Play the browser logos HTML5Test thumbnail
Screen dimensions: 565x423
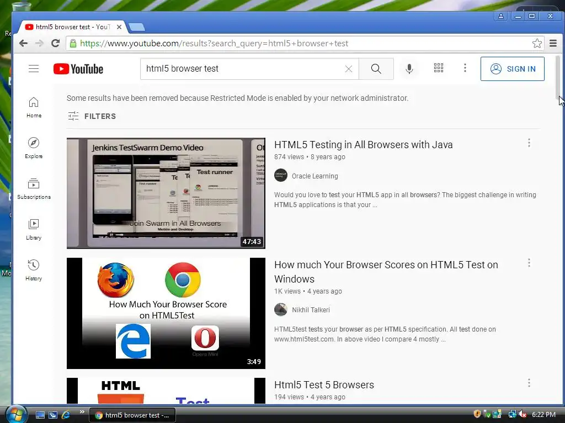[x=166, y=313]
